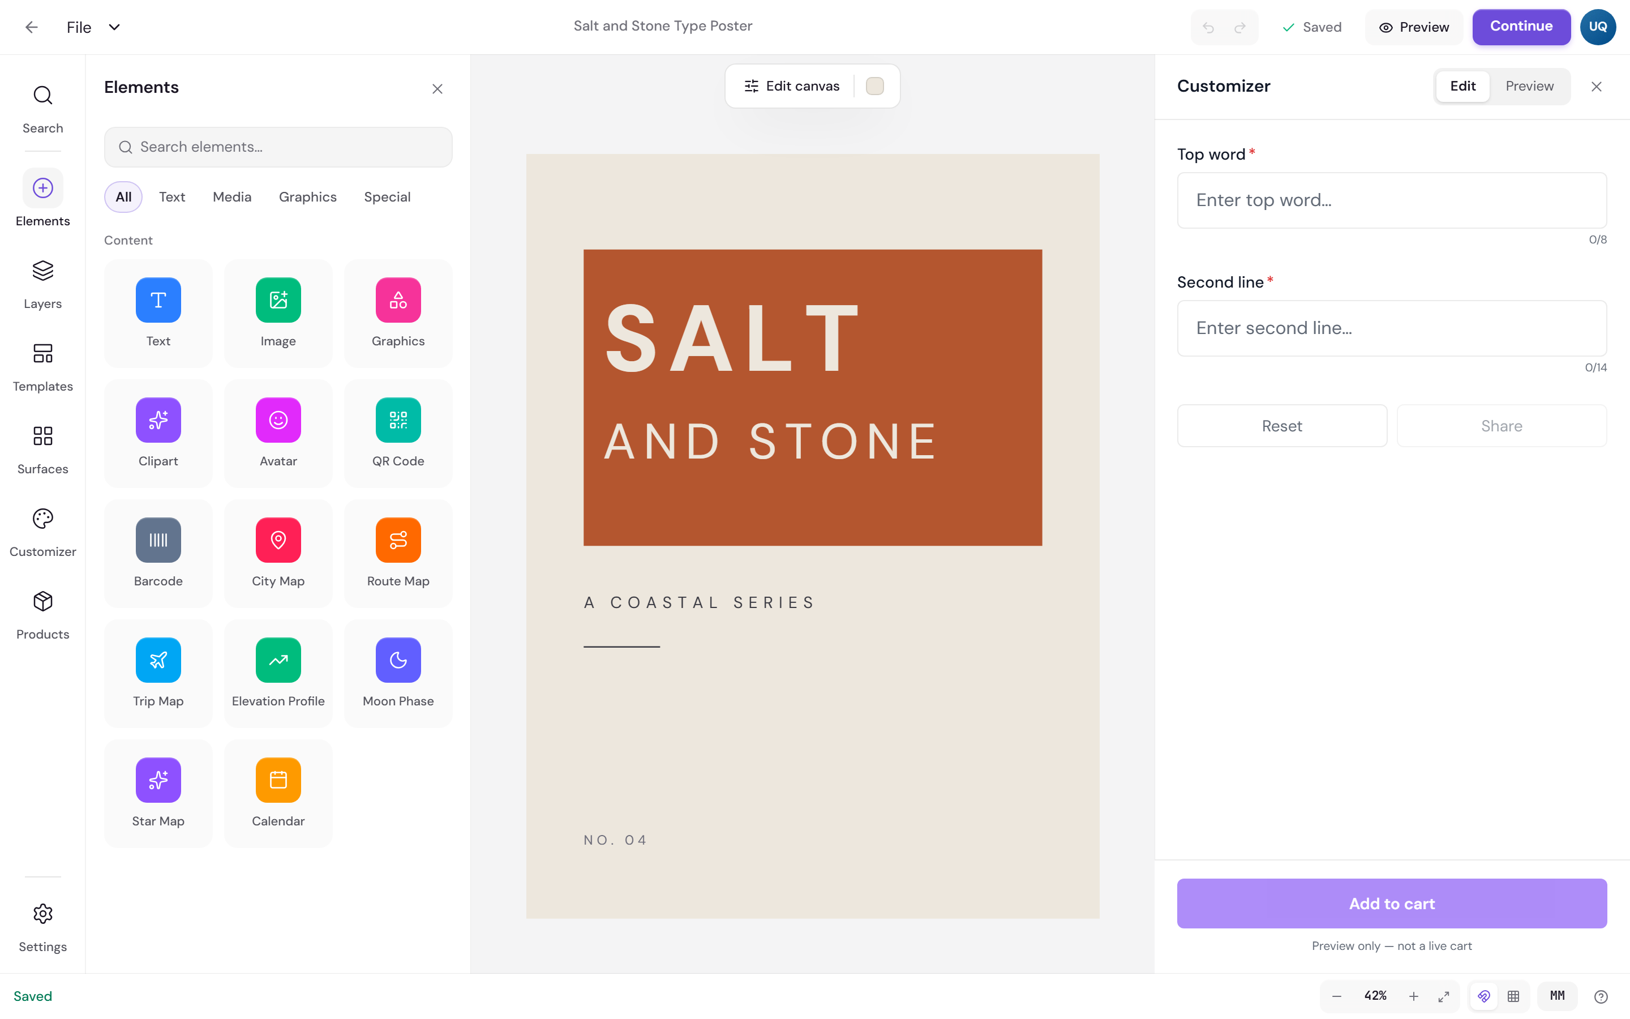This screenshot has width=1630, height=1019.
Task: Go back with the arrow icon
Action: tap(31, 27)
